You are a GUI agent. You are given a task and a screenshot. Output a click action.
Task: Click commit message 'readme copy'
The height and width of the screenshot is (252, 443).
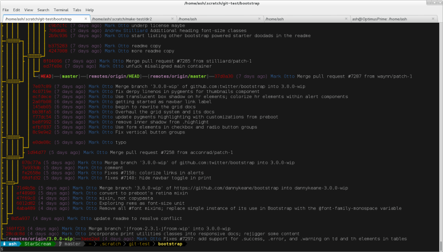(x=146, y=46)
